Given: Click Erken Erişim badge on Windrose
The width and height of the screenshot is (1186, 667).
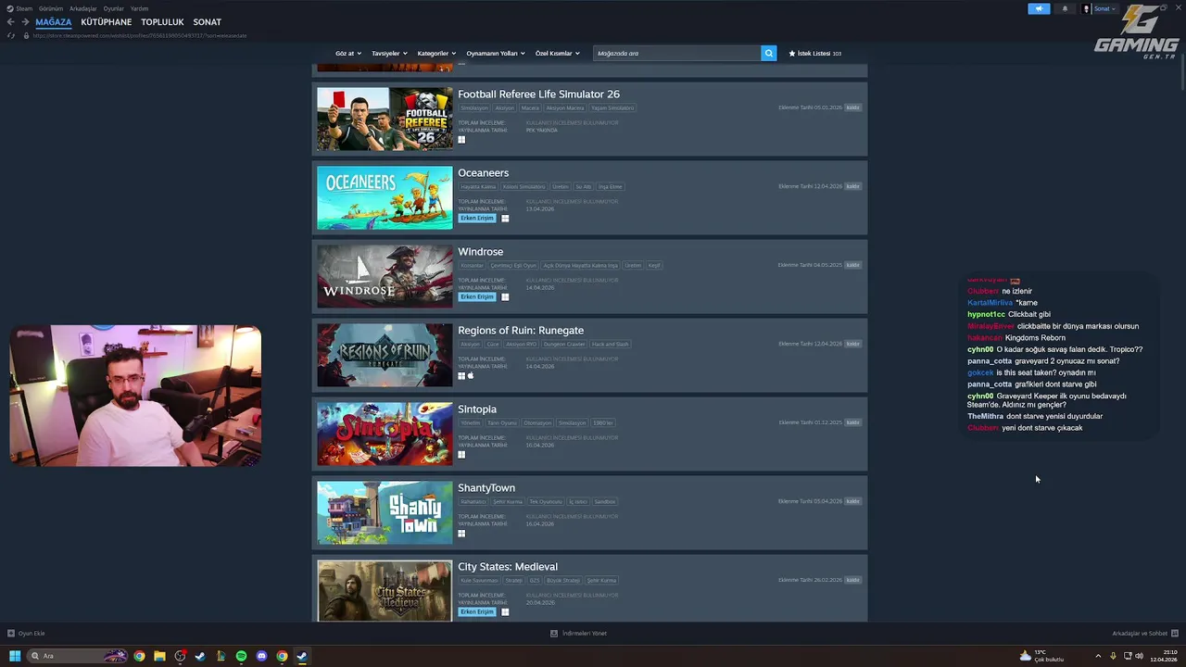Looking at the screenshot, I should (477, 297).
